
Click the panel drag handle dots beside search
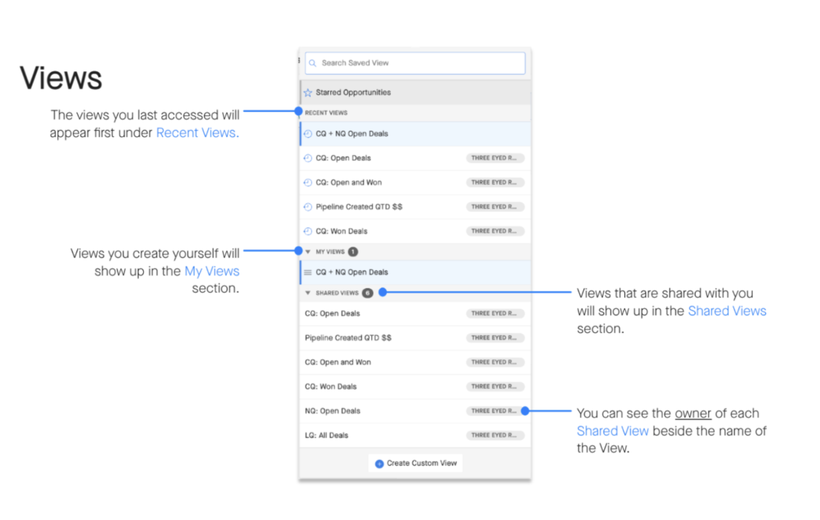click(x=300, y=60)
